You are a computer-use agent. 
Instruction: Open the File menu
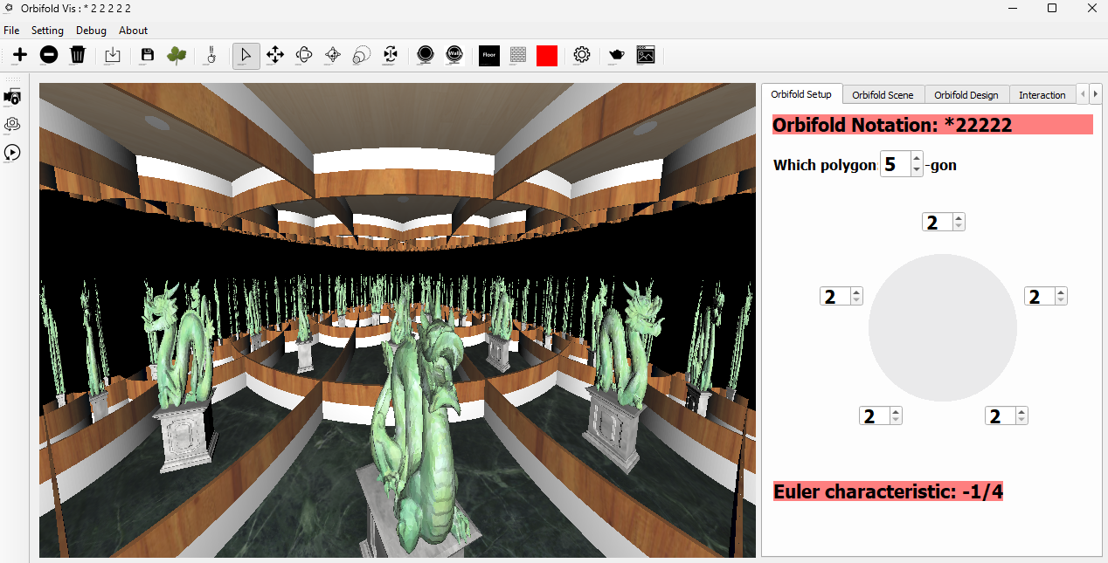click(x=11, y=31)
